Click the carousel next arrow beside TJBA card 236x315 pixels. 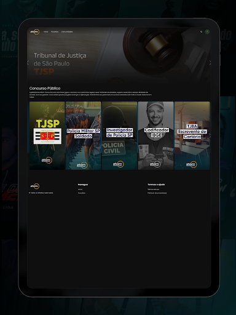point(210,136)
